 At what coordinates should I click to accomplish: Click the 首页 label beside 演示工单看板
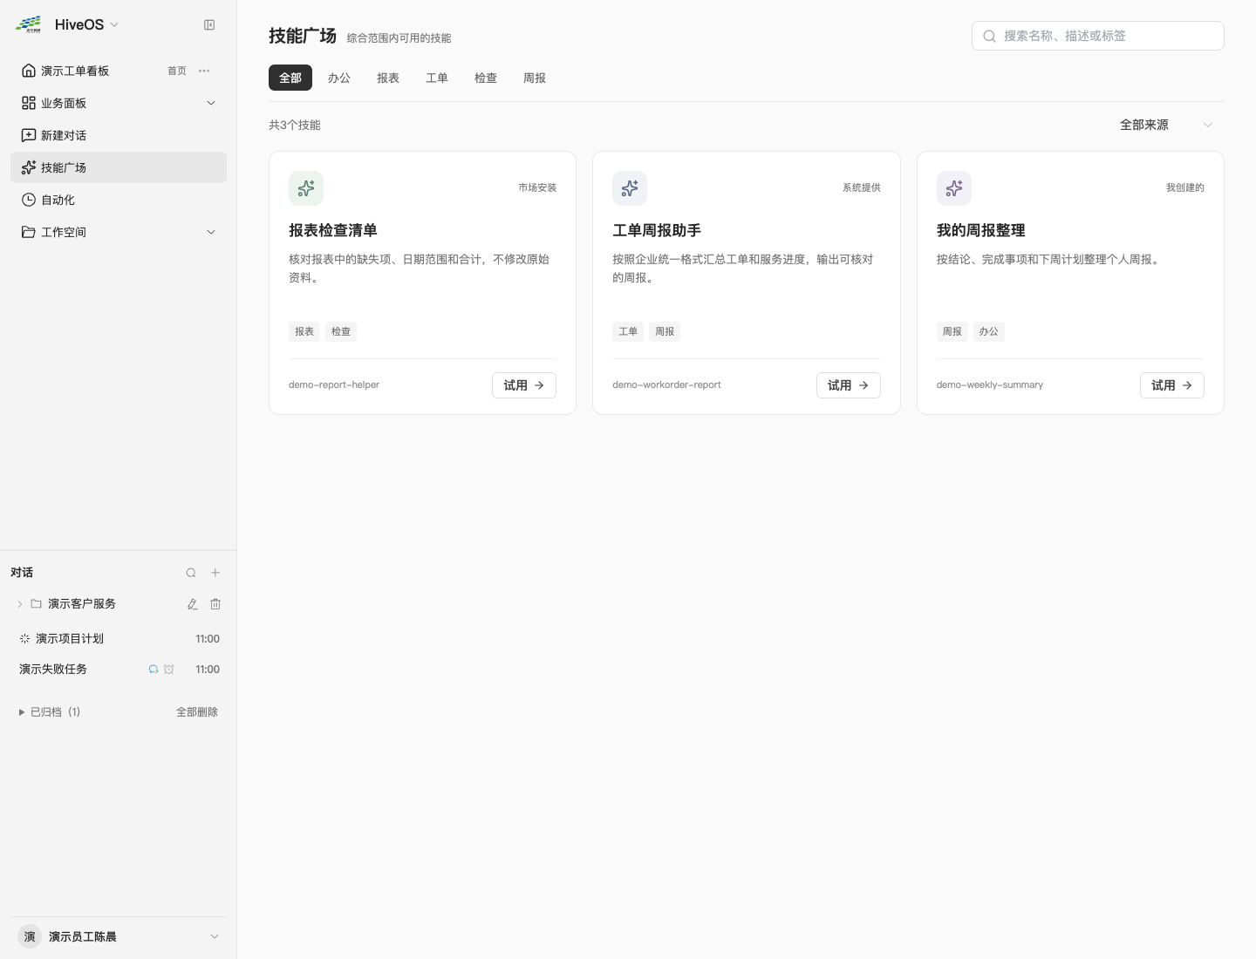(x=177, y=71)
